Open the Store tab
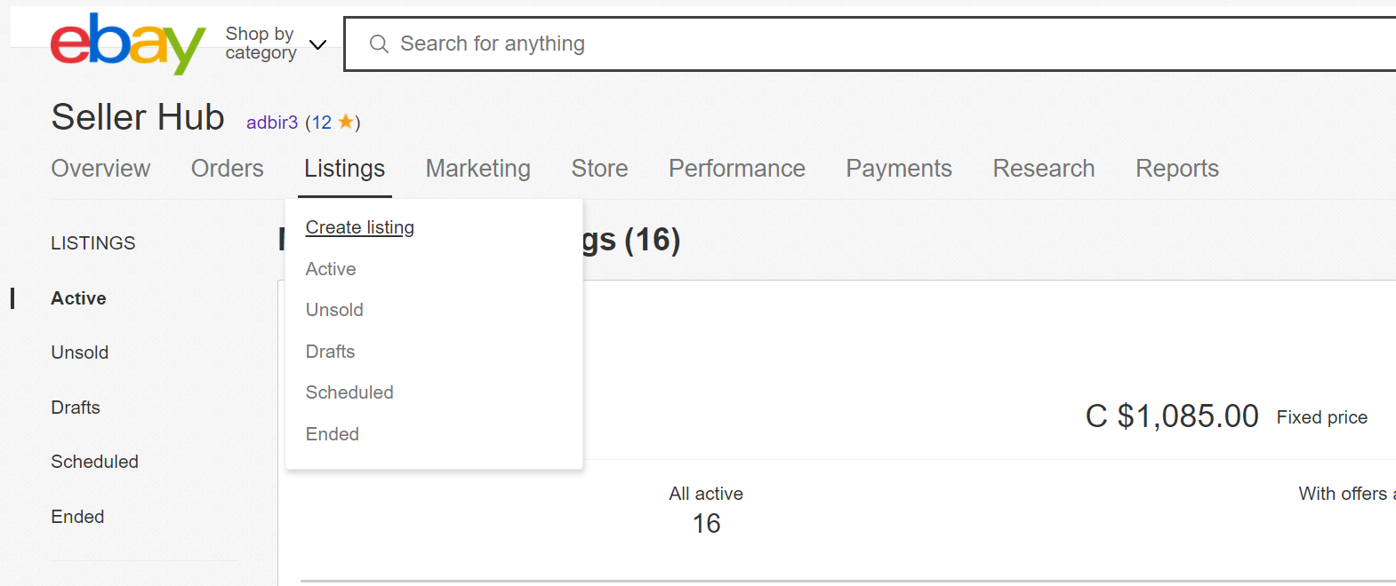Image resolution: width=1396 pixels, height=586 pixels. tap(599, 169)
